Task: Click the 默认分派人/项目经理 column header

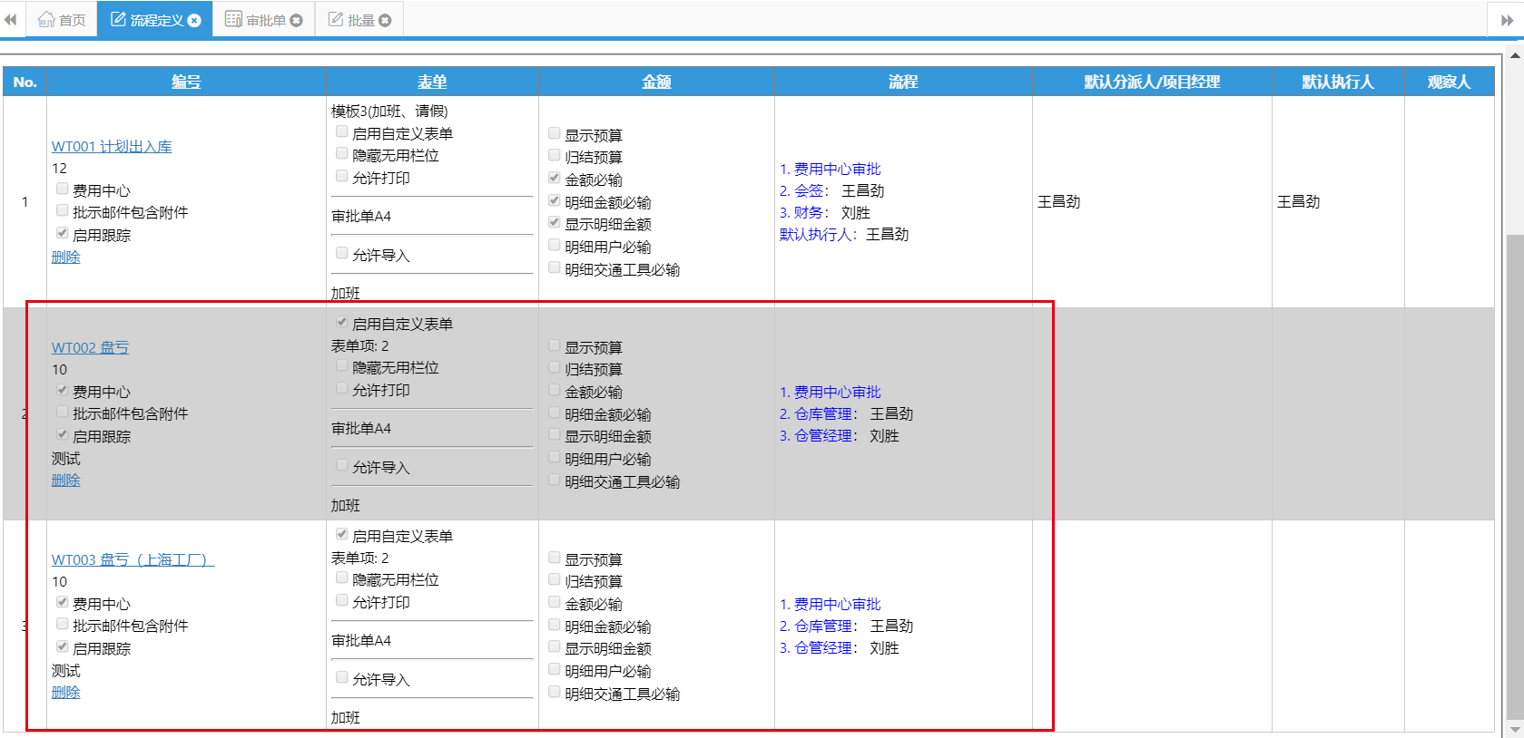Action: [x=1152, y=82]
